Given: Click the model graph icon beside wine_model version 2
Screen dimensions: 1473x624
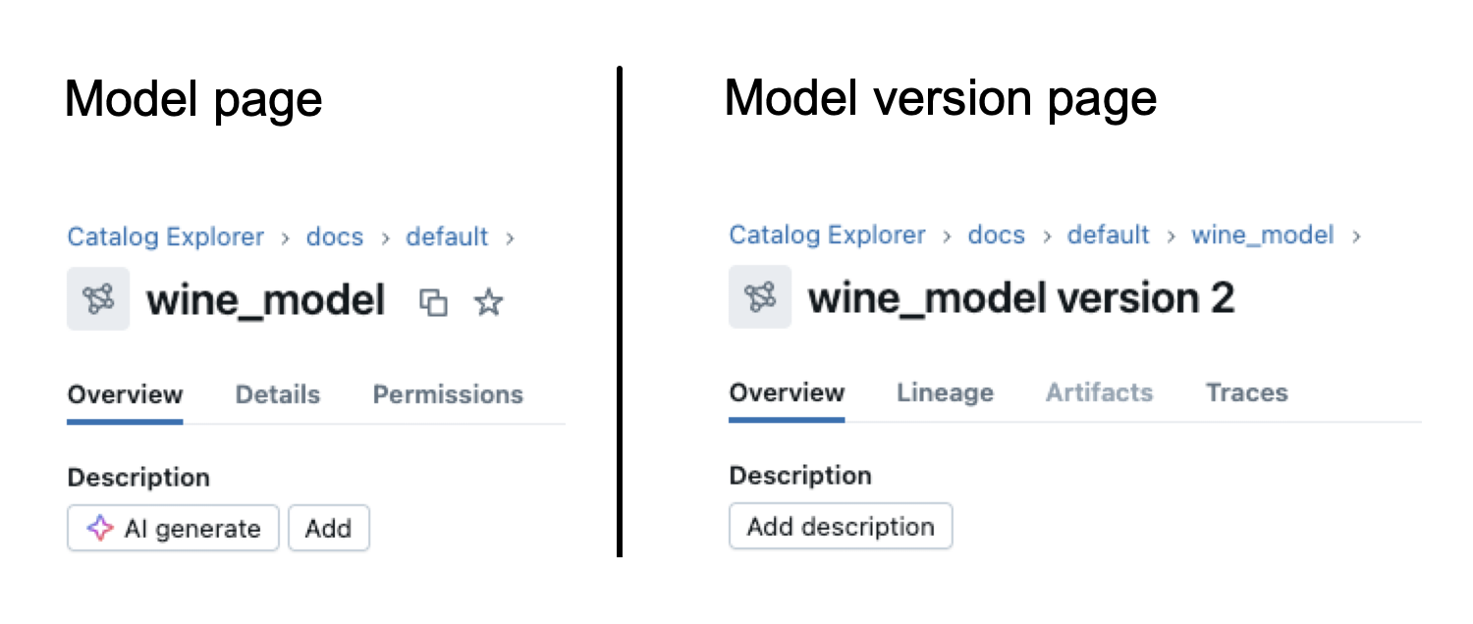Looking at the screenshot, I should (760, 297).
